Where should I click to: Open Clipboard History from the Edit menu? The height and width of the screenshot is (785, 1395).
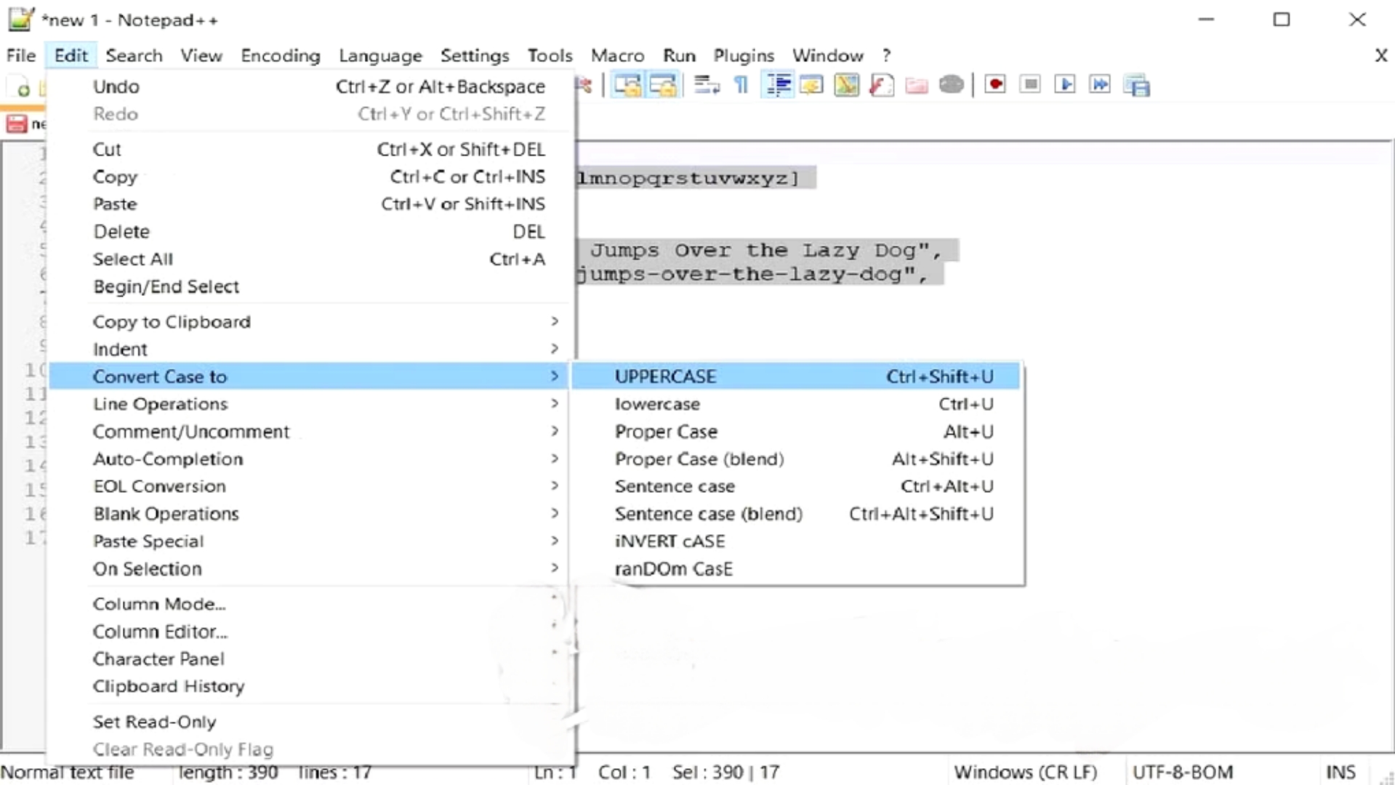tap(168, 686)
